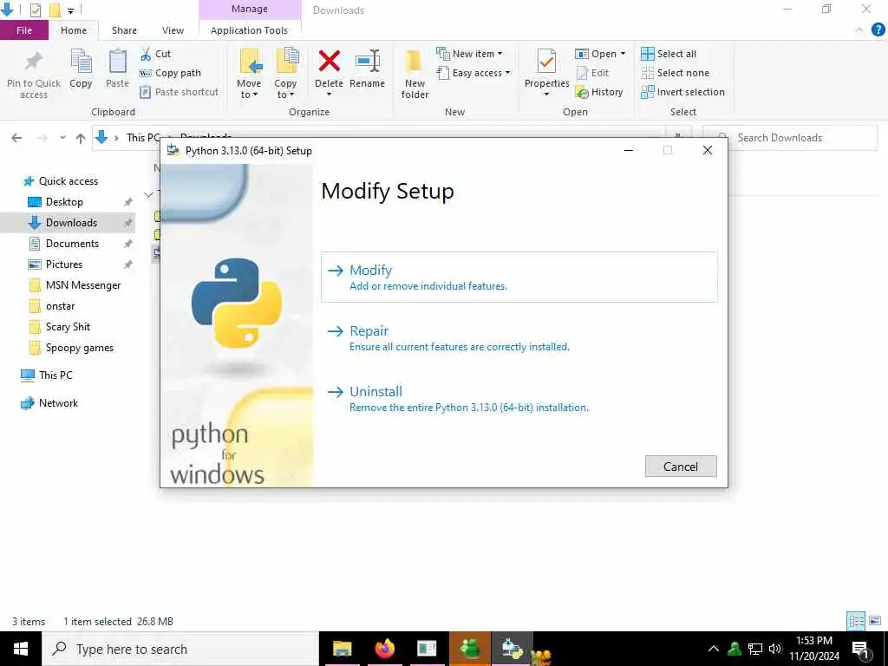Launch Firefox from the taskbar

click(x=384, y=649)
